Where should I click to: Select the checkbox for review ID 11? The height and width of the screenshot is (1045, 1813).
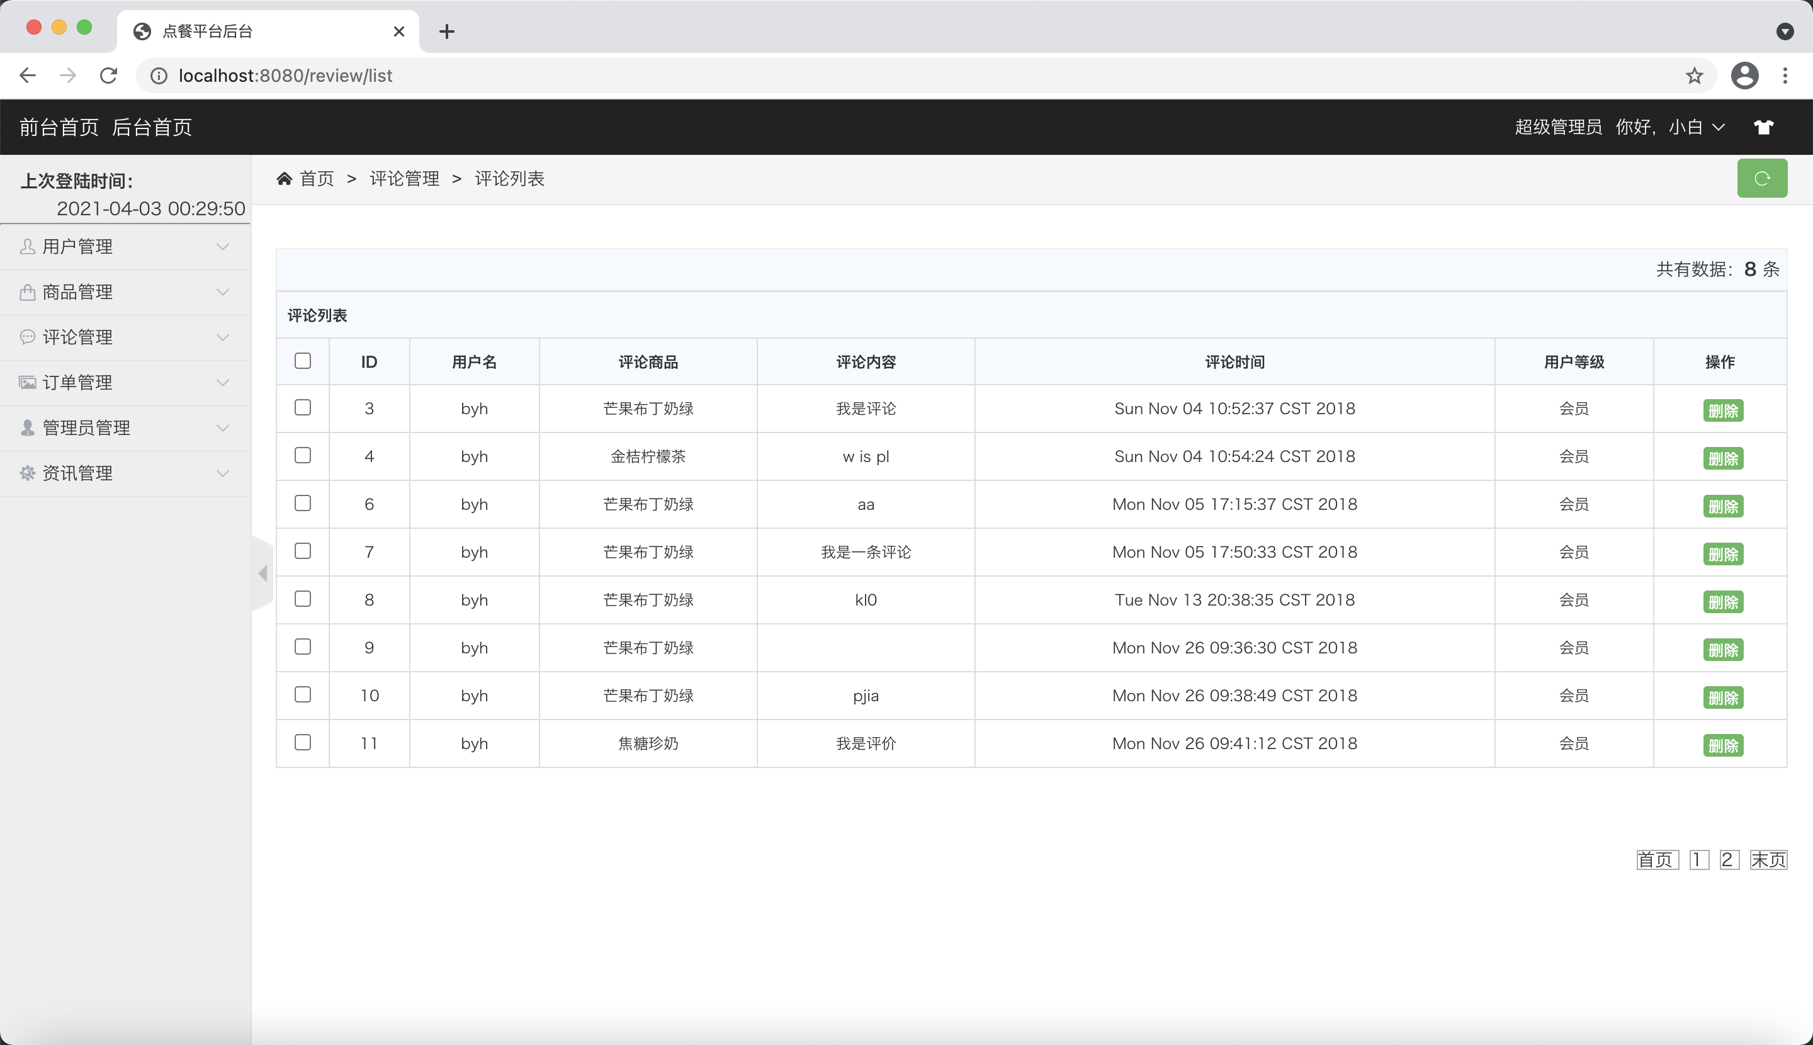click(x=303, y=742)
